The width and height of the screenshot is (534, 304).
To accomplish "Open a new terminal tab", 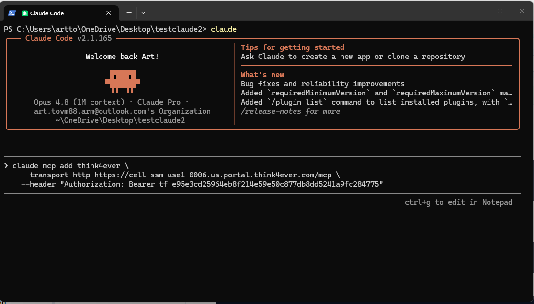I will 129,13.
